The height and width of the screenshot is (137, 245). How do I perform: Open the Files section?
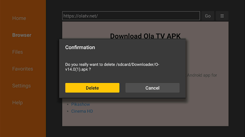coord(17,52)
